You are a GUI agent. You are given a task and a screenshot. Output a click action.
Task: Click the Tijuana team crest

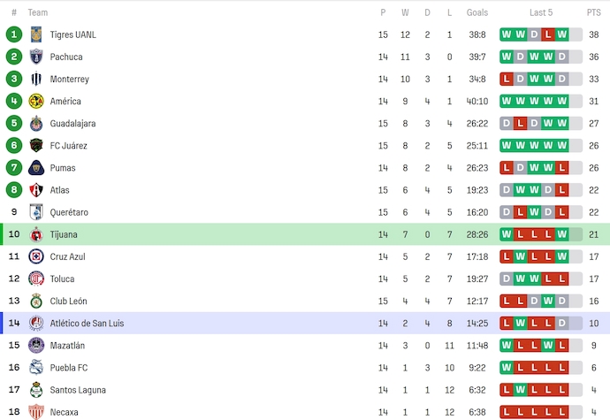tap(36, 234)
